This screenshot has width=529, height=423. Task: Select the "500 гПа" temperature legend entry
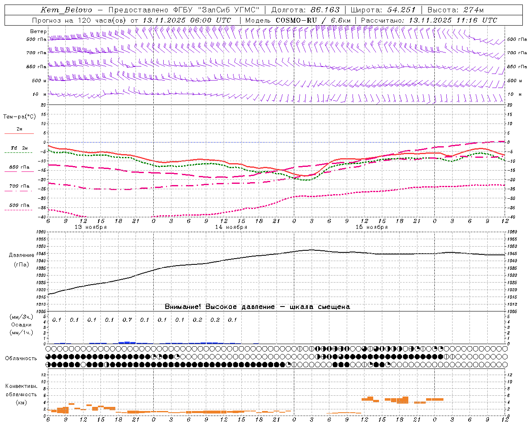19,205
